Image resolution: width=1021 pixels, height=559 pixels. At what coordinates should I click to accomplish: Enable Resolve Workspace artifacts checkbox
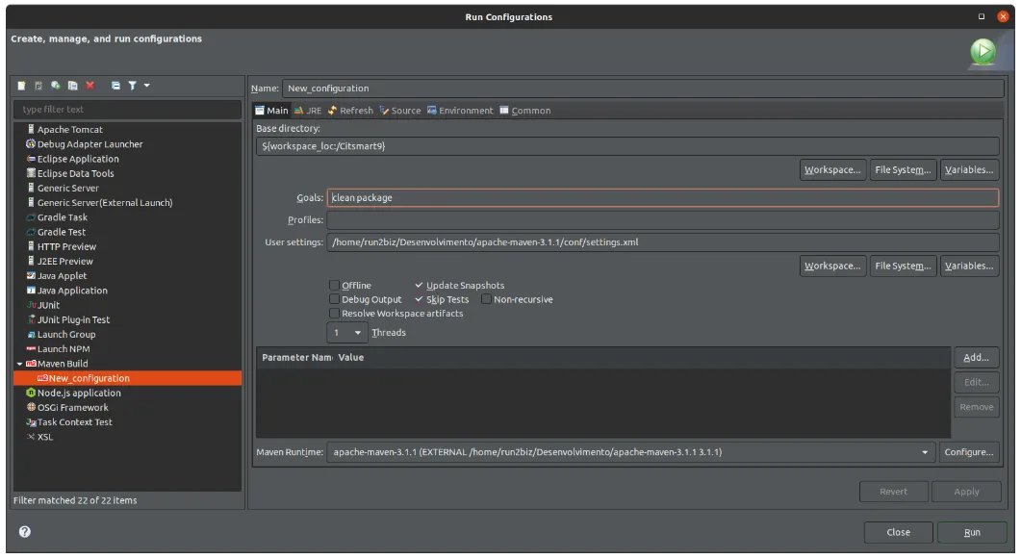335,313
